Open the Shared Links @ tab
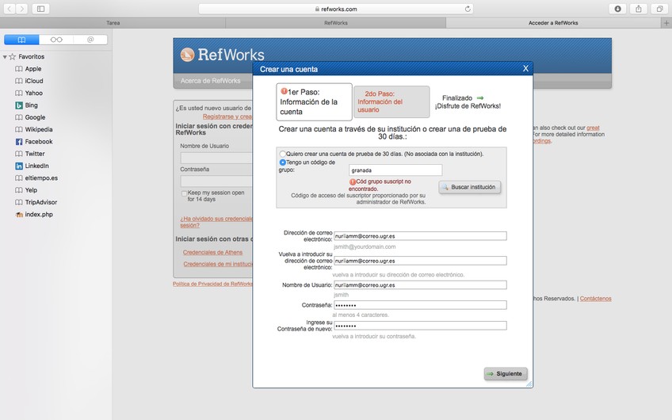This screenshot has width=672, height=420. point(90,39)
